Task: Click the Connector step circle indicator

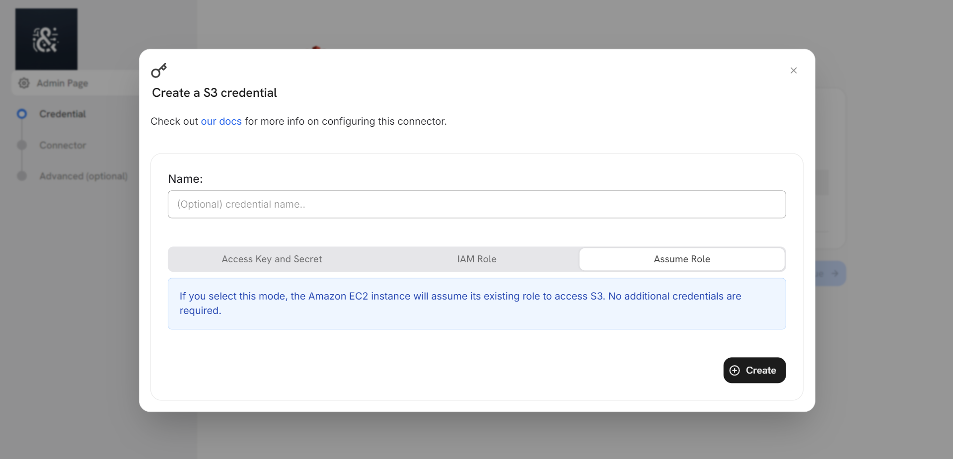Action: click(x=22, y=145)
